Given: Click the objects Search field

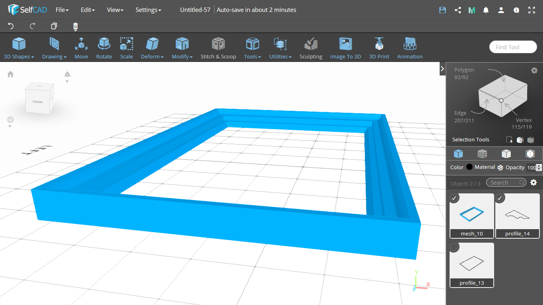Looking at the screenshot, I should pos(506,182).
